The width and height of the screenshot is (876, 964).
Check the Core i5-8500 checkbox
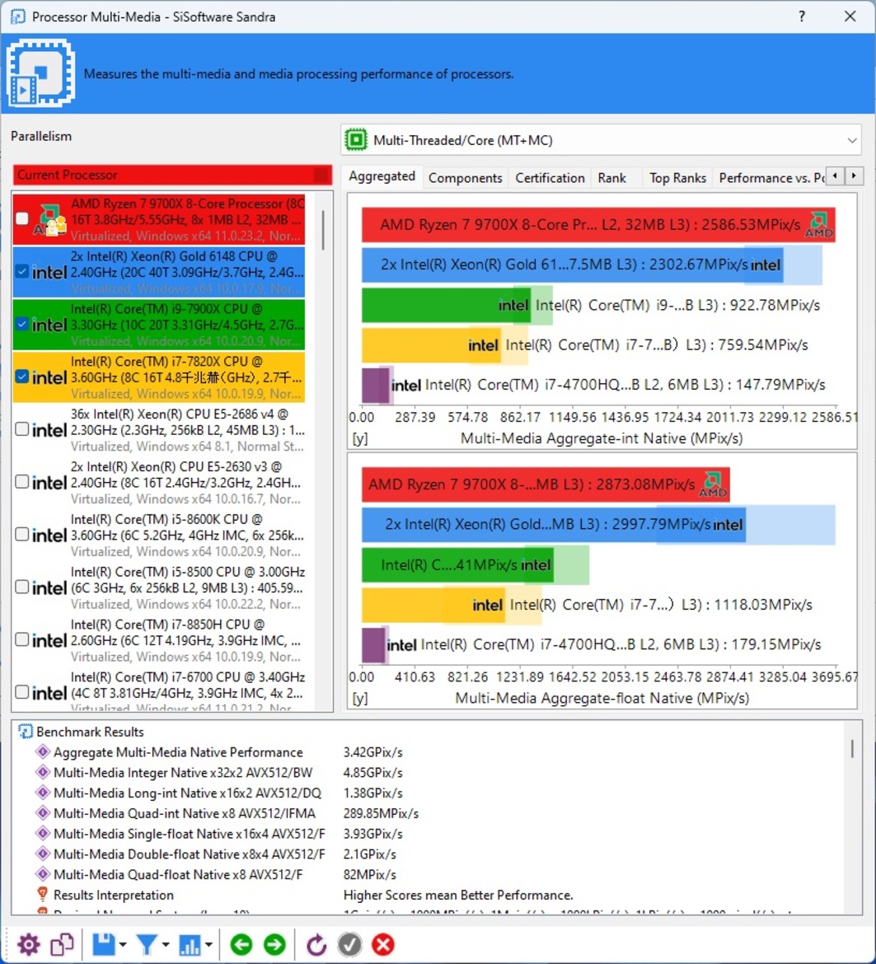click(22, 587)
